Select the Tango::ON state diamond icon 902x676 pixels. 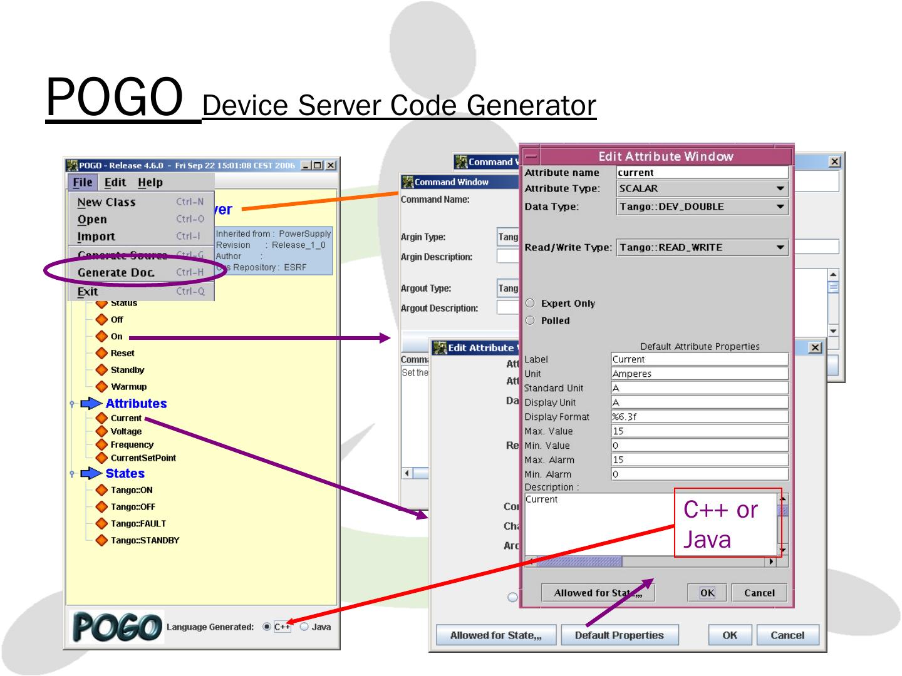(101, 490)
